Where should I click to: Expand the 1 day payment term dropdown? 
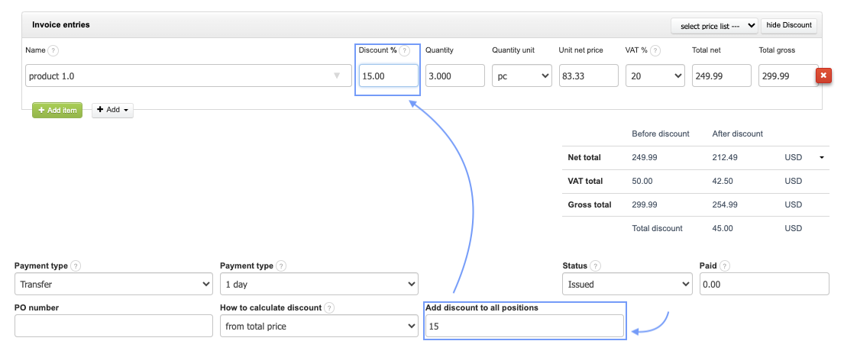[319, 285]
